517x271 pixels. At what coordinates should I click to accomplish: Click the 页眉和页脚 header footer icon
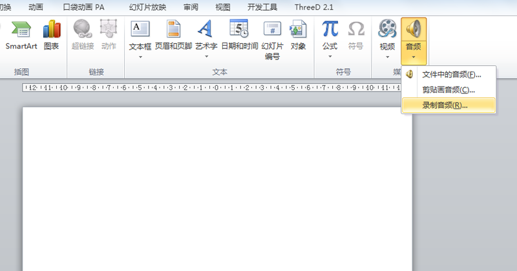173,30
